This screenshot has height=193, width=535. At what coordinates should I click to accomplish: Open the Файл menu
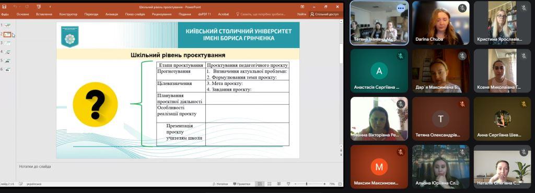(5, 14)
